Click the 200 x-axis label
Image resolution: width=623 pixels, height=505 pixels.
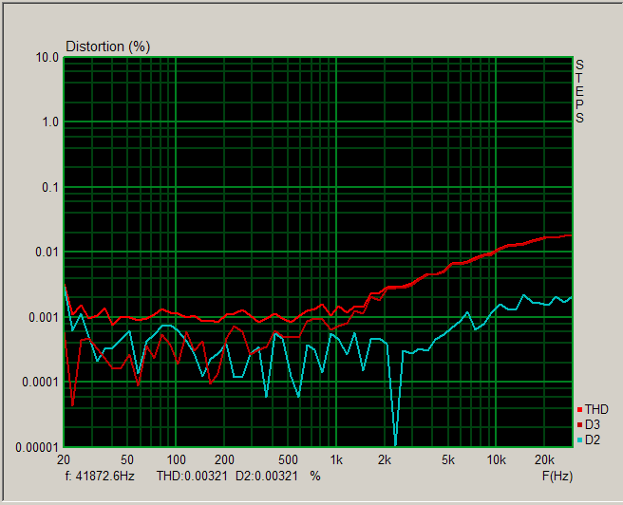[x=224, y=459]
